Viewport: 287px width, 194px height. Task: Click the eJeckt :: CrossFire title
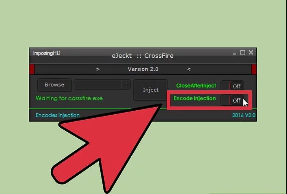click(143, 56)
